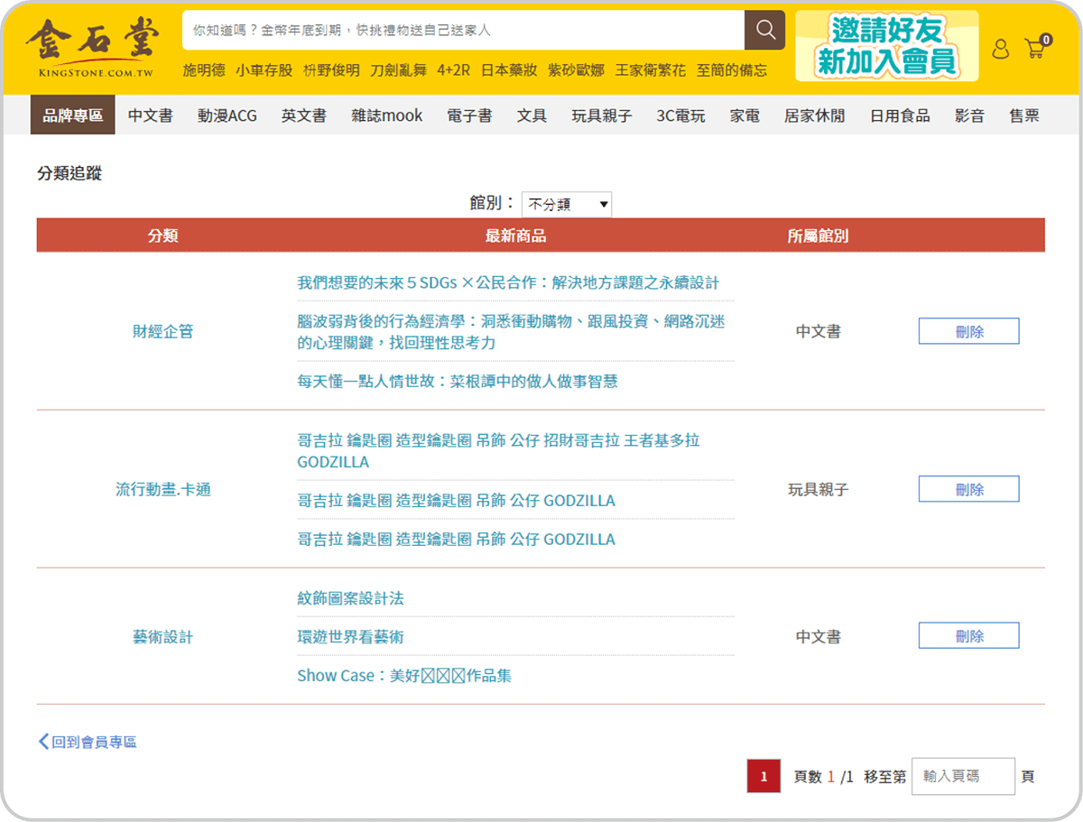Select page 1 pagination button
Viewport: 1083px width, 822px height.
[763, 776]
